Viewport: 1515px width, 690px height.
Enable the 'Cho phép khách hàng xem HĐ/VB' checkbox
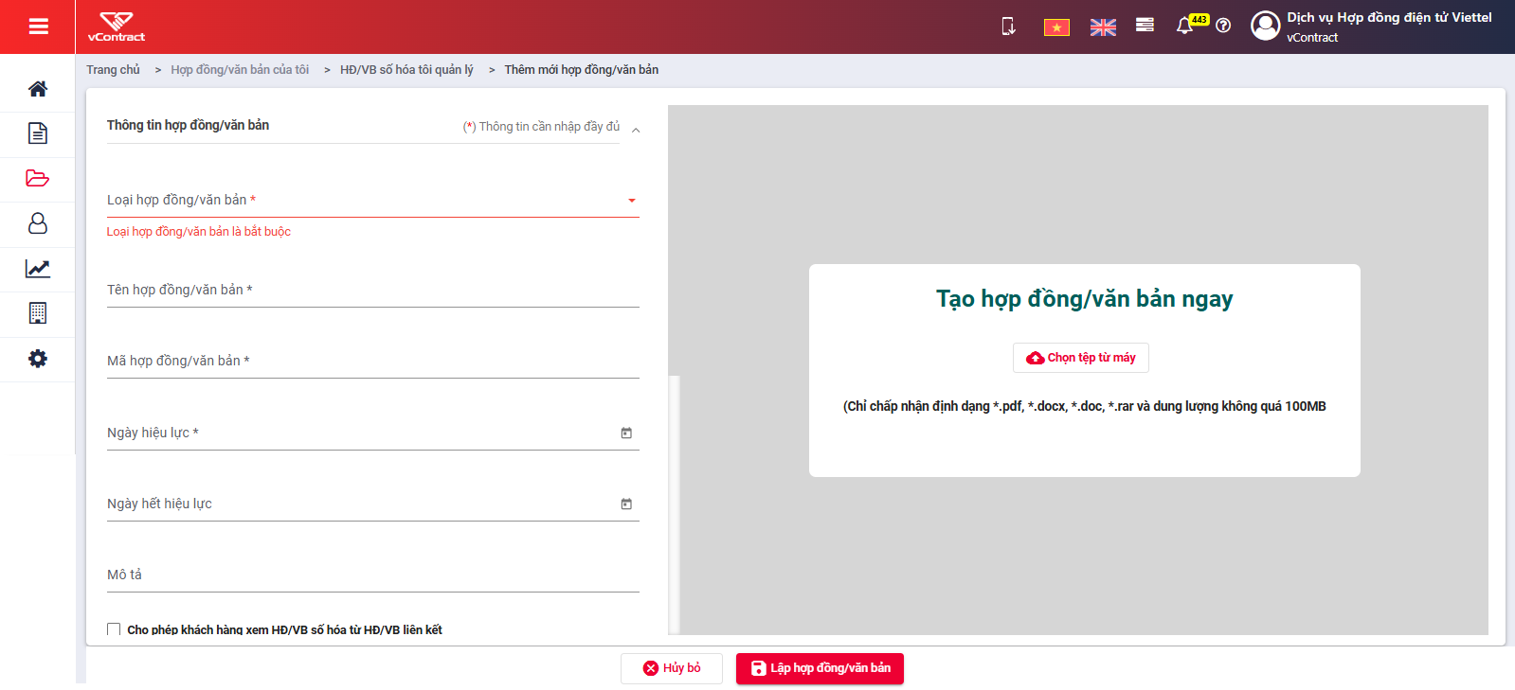114,629
